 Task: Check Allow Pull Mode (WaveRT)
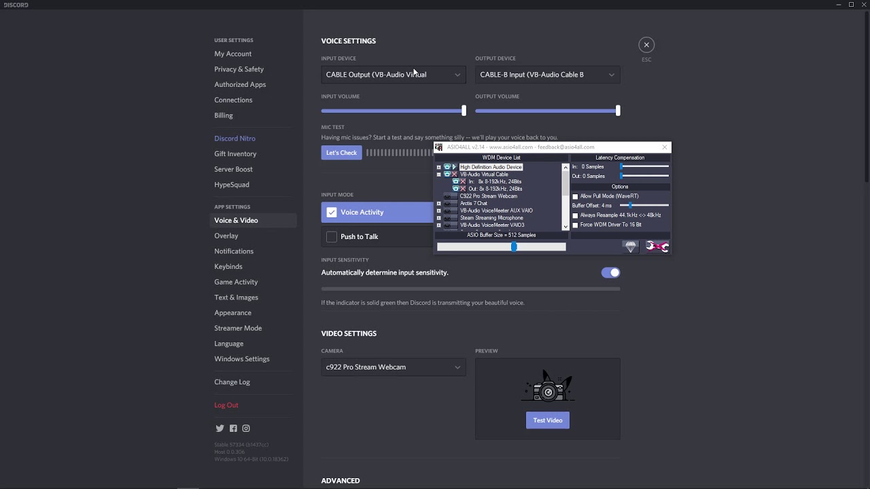pos(575,196)
